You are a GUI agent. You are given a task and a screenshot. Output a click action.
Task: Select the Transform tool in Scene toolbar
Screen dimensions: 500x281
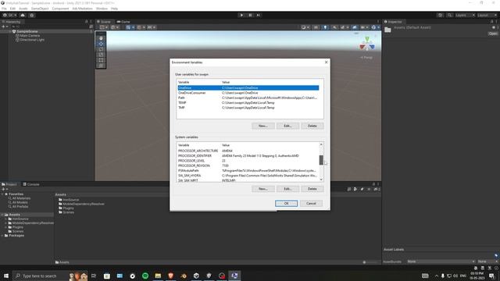pos(101,66)
